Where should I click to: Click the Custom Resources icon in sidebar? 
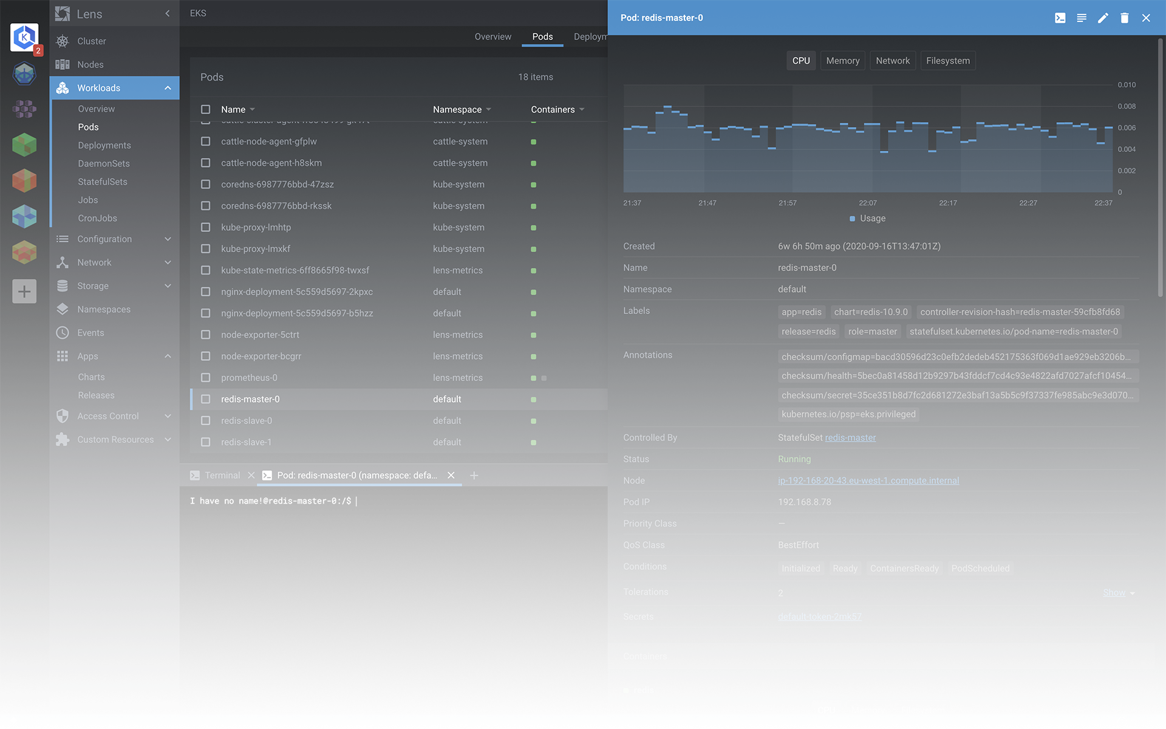(x=64, y=439)
